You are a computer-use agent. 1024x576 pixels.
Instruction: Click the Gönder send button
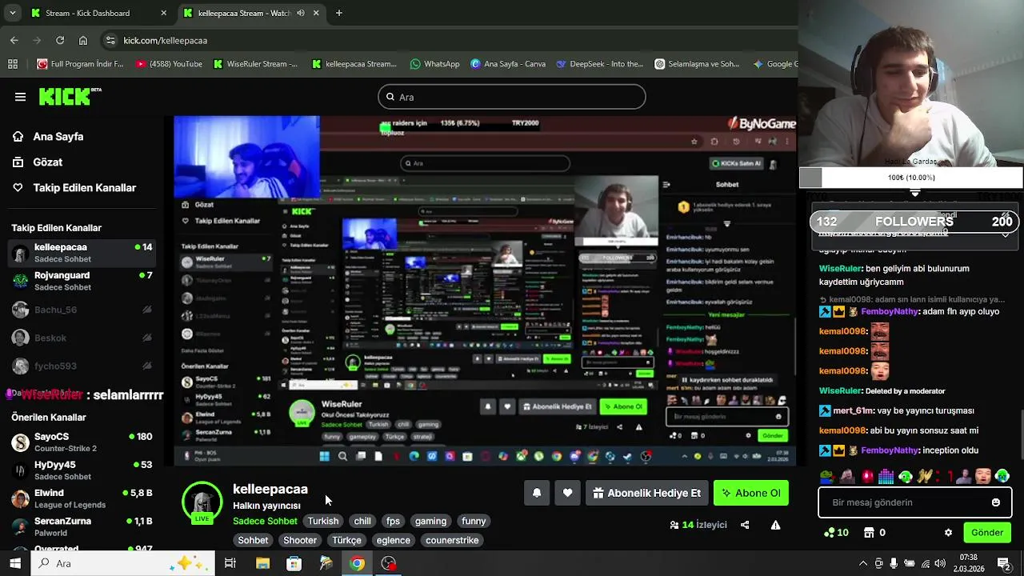pyautogui.click(x=987, y=532)
